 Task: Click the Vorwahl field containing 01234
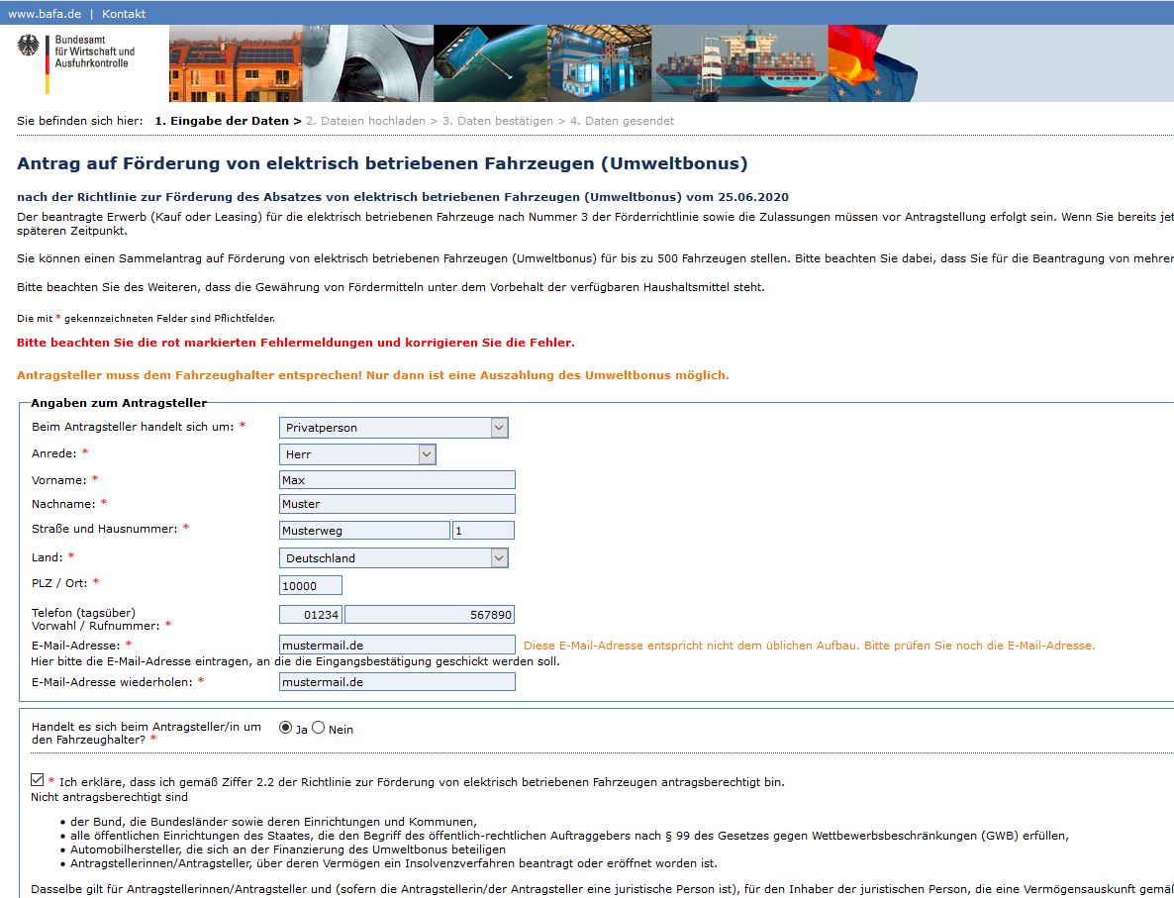(311, 615)
